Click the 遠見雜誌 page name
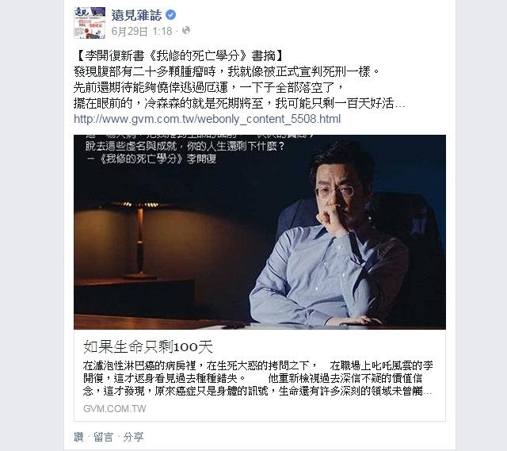The width and height of the screenshot is (507, 451). click(136, 15)
